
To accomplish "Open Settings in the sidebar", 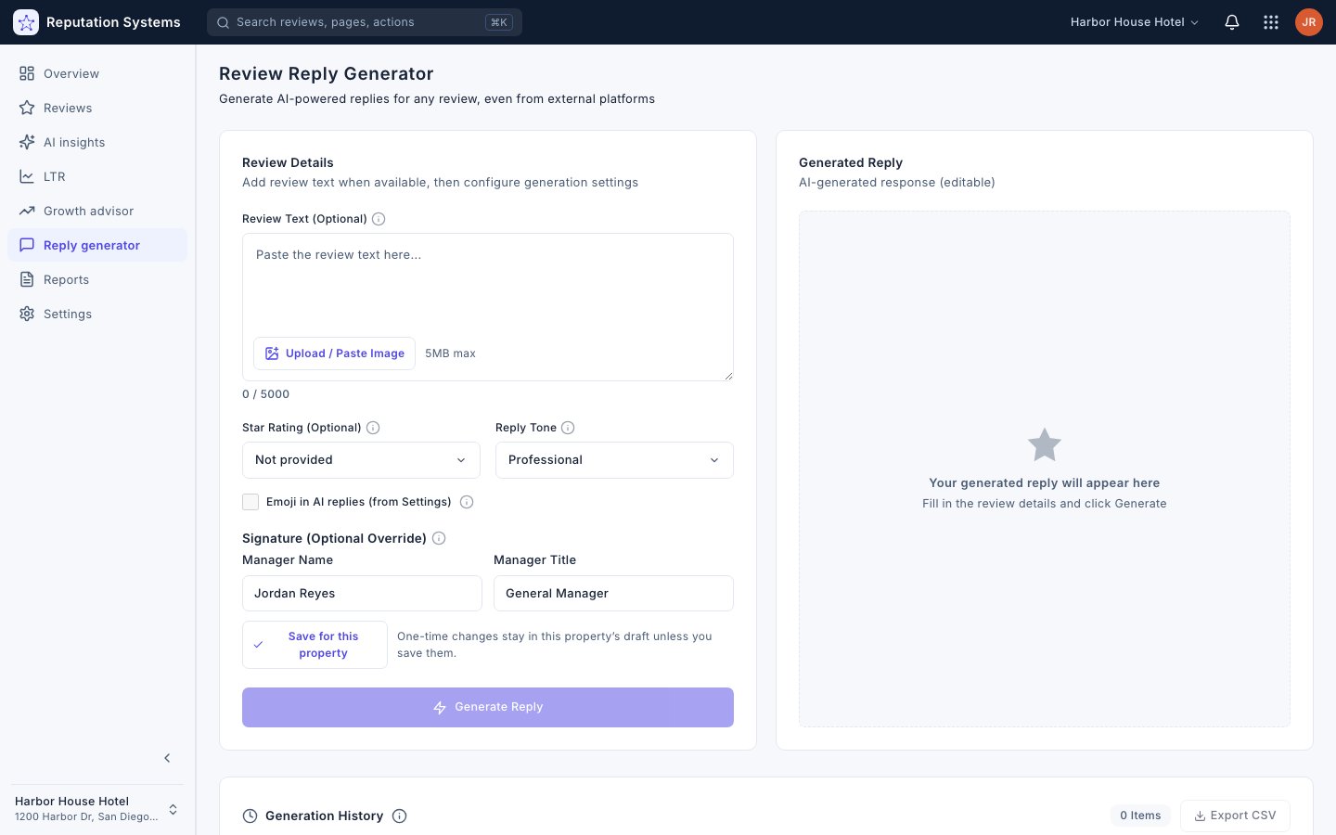I will point(97,314).
